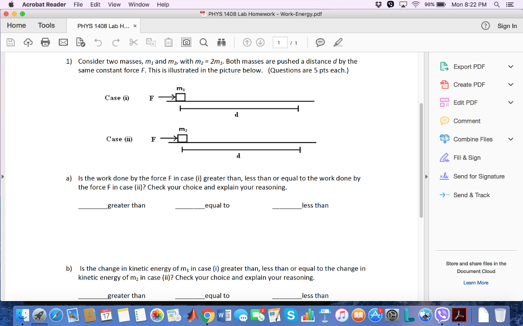
Task: Email the PDF using the envelope icon
Action: [63, 42]
